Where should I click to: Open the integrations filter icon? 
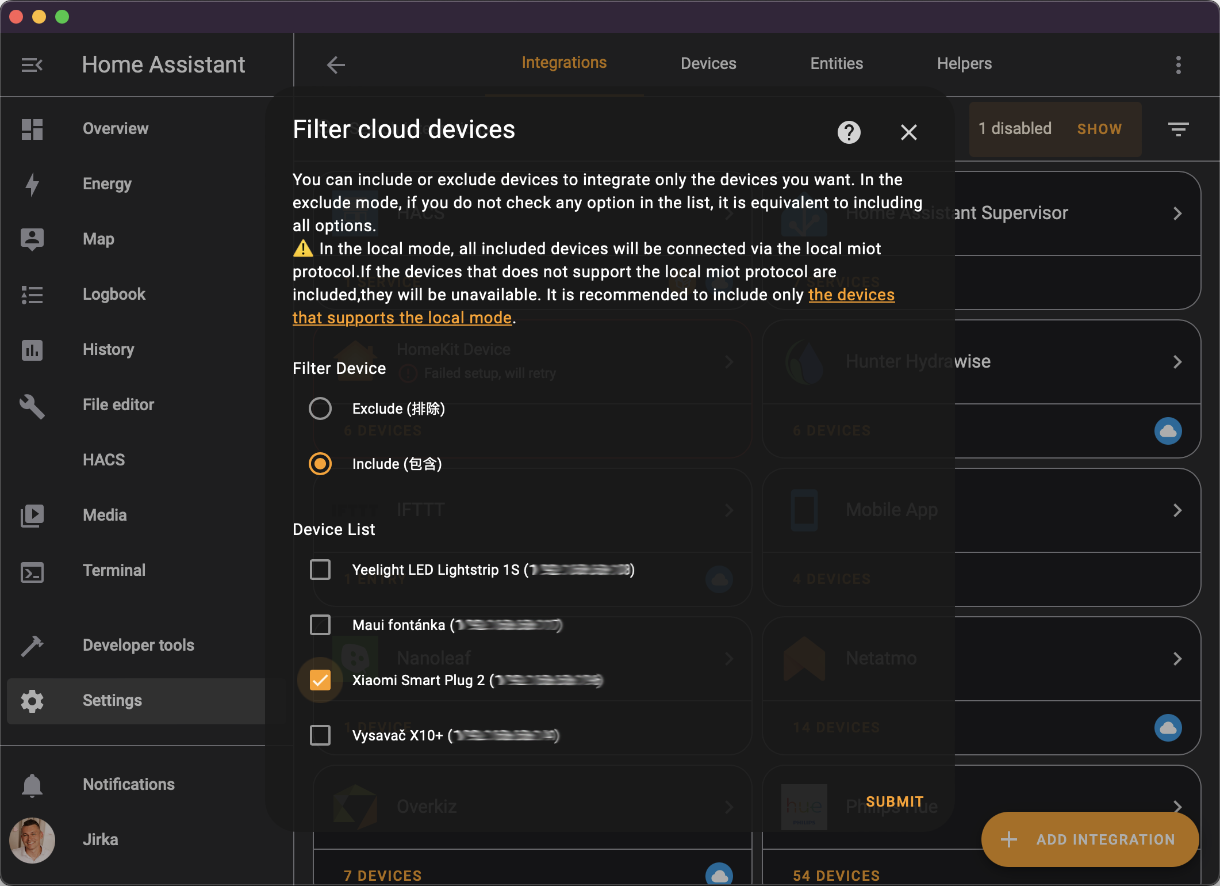tap(1179, 129)
